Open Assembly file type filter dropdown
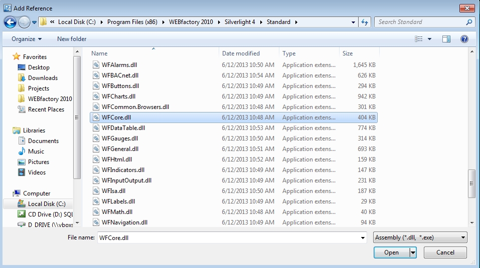This screenshot has height=268, width=480. click(x=420, y=237)
